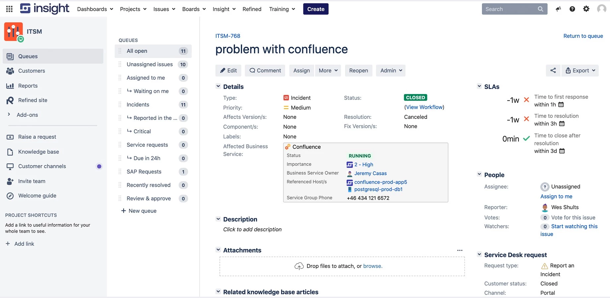Screen dimensions: 610x298
Task: Click the Refined site icon
Action: pos(10,100)
